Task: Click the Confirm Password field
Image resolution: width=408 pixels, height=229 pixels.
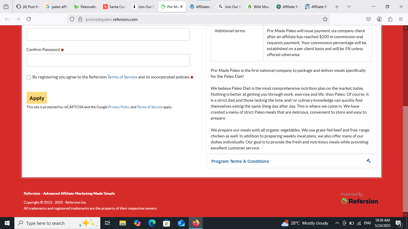Action: pyautogui.click(x=108, y=60)
